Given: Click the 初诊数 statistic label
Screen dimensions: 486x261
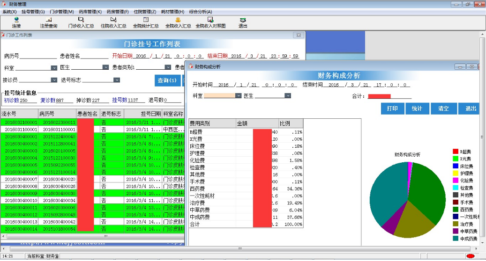Looking at the screenshot, I should pos(11,100).
